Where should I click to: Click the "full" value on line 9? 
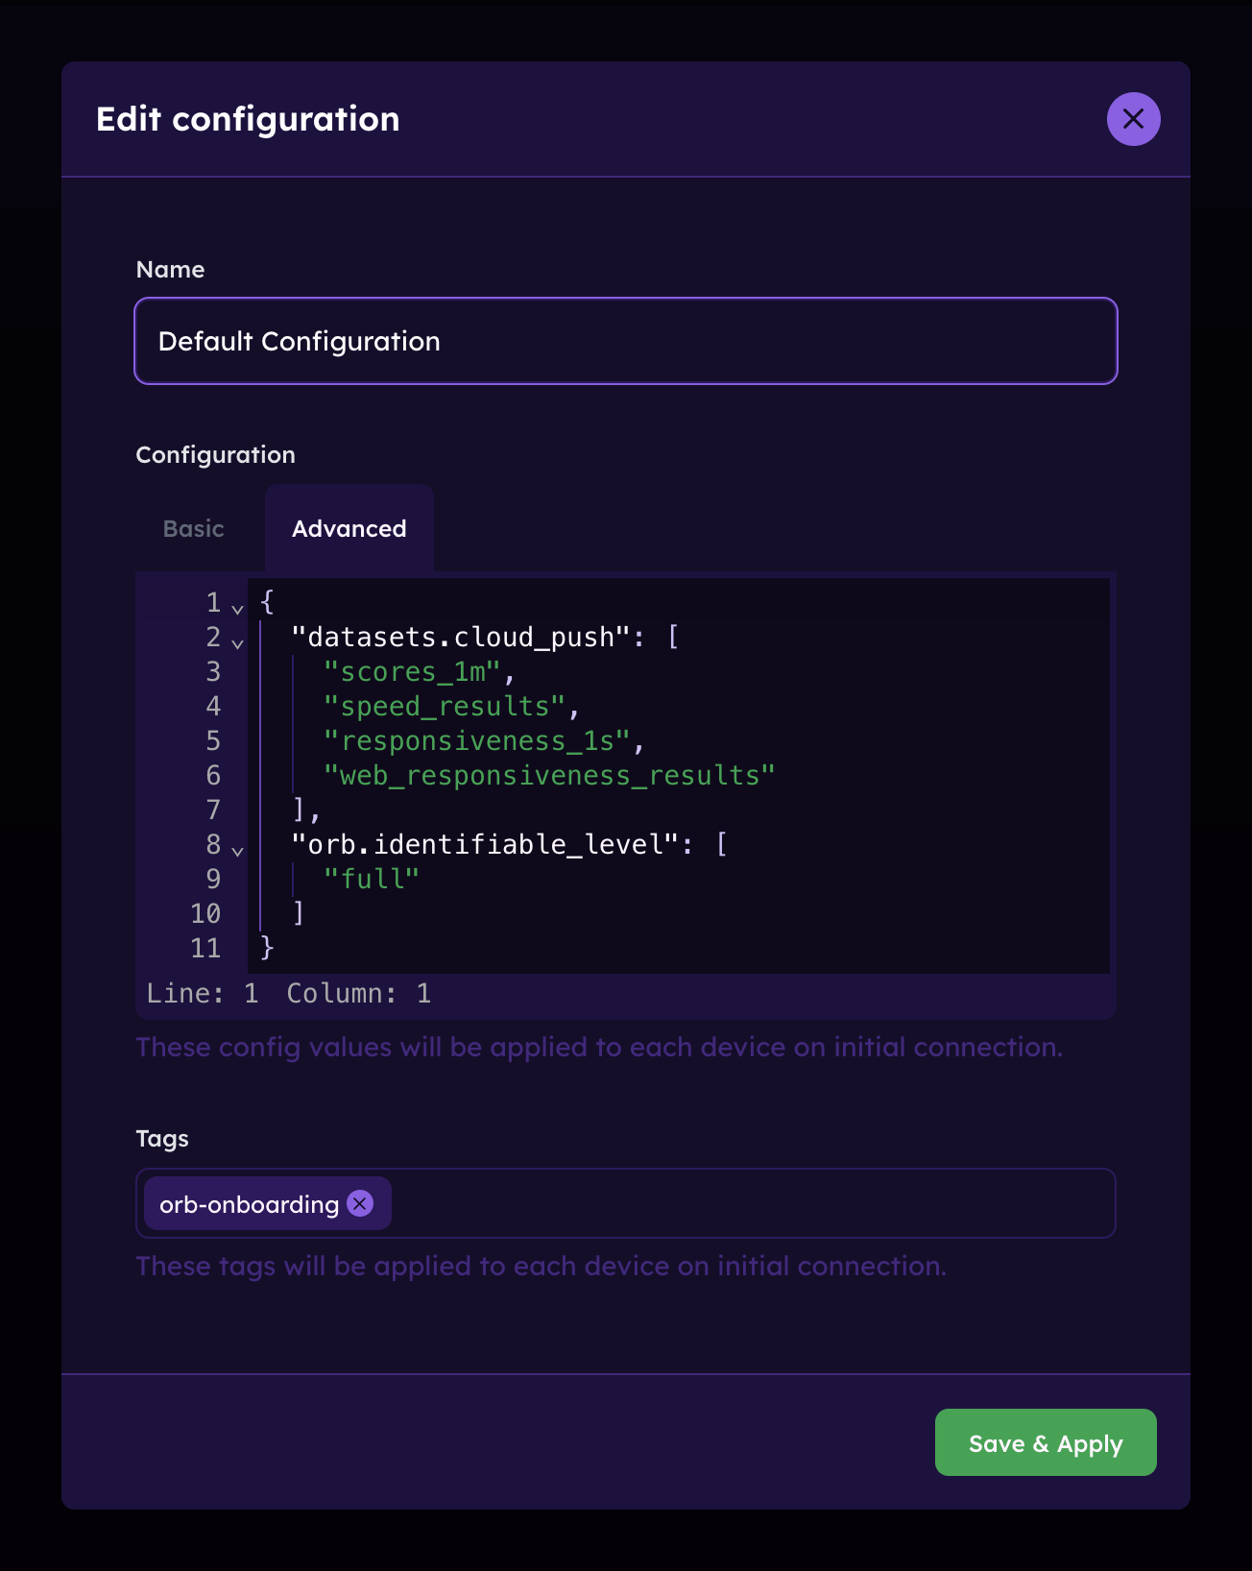click(372, 880)
